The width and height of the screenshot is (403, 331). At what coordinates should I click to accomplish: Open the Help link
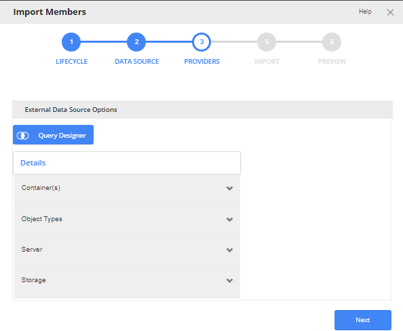pyautogui.click(x=365, y=12)
